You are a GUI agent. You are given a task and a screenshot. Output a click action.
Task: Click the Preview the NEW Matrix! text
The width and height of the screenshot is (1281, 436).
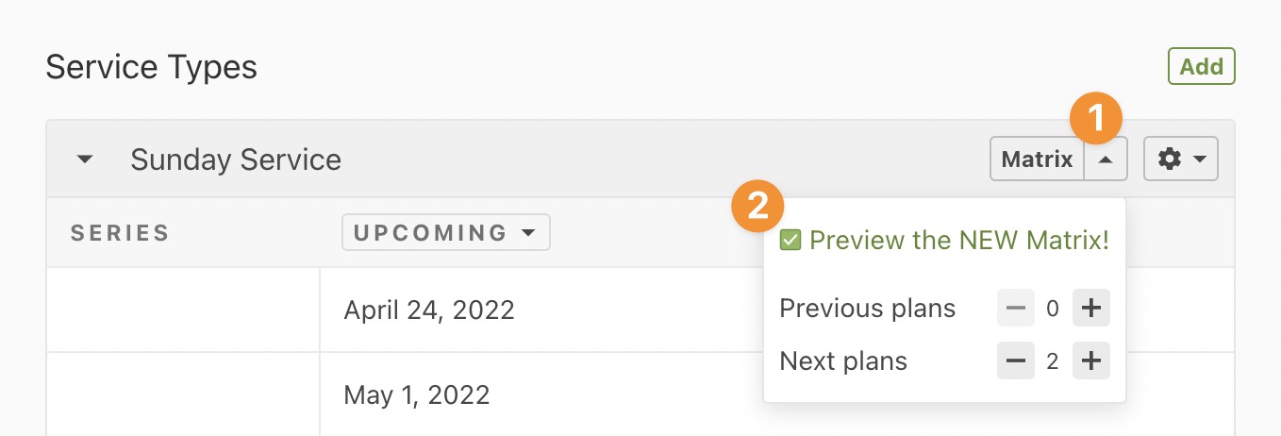[958, 241]
